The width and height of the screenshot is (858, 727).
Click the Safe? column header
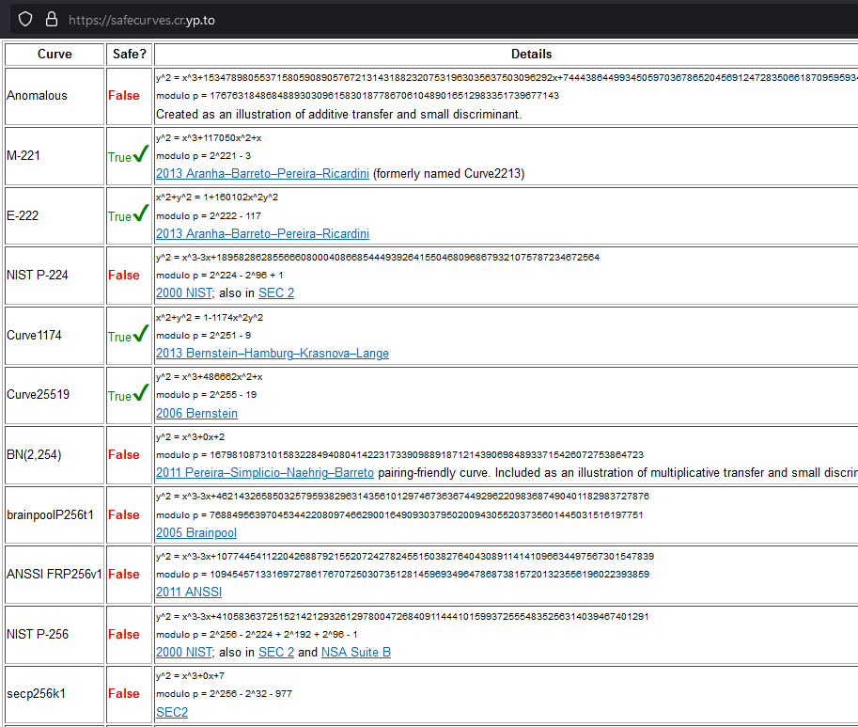point(129,55)
